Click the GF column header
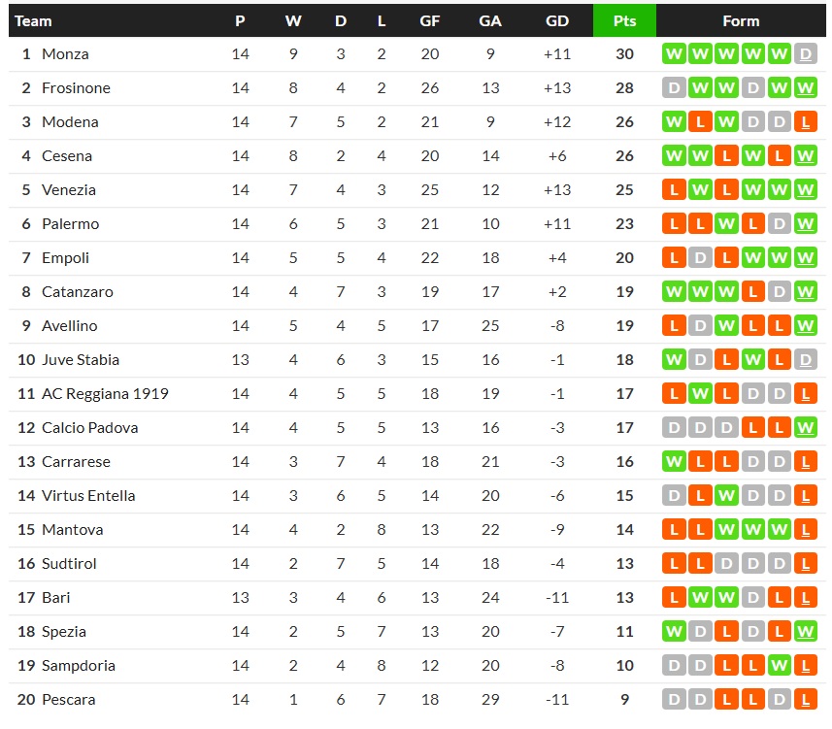832x729 pixels. (x=430, y=21)
